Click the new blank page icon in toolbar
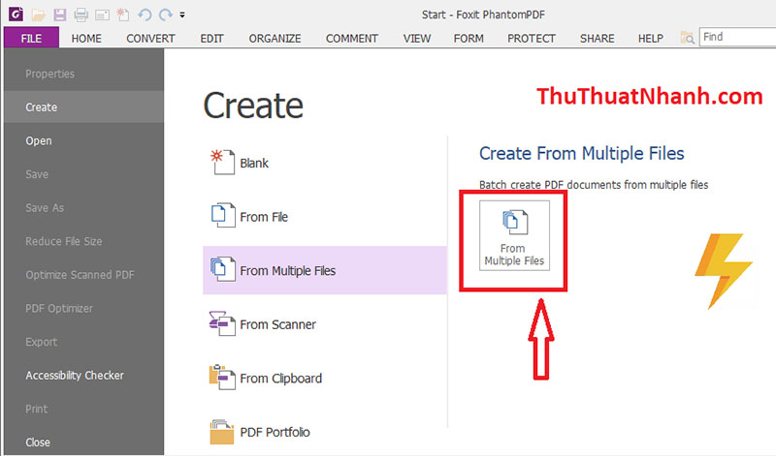The height and width of the screenshot is (456, 776). pos(123,15)
